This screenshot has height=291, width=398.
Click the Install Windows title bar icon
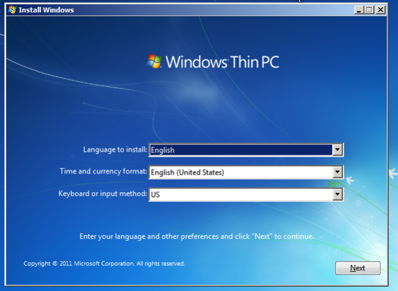[x=12, y=10]
